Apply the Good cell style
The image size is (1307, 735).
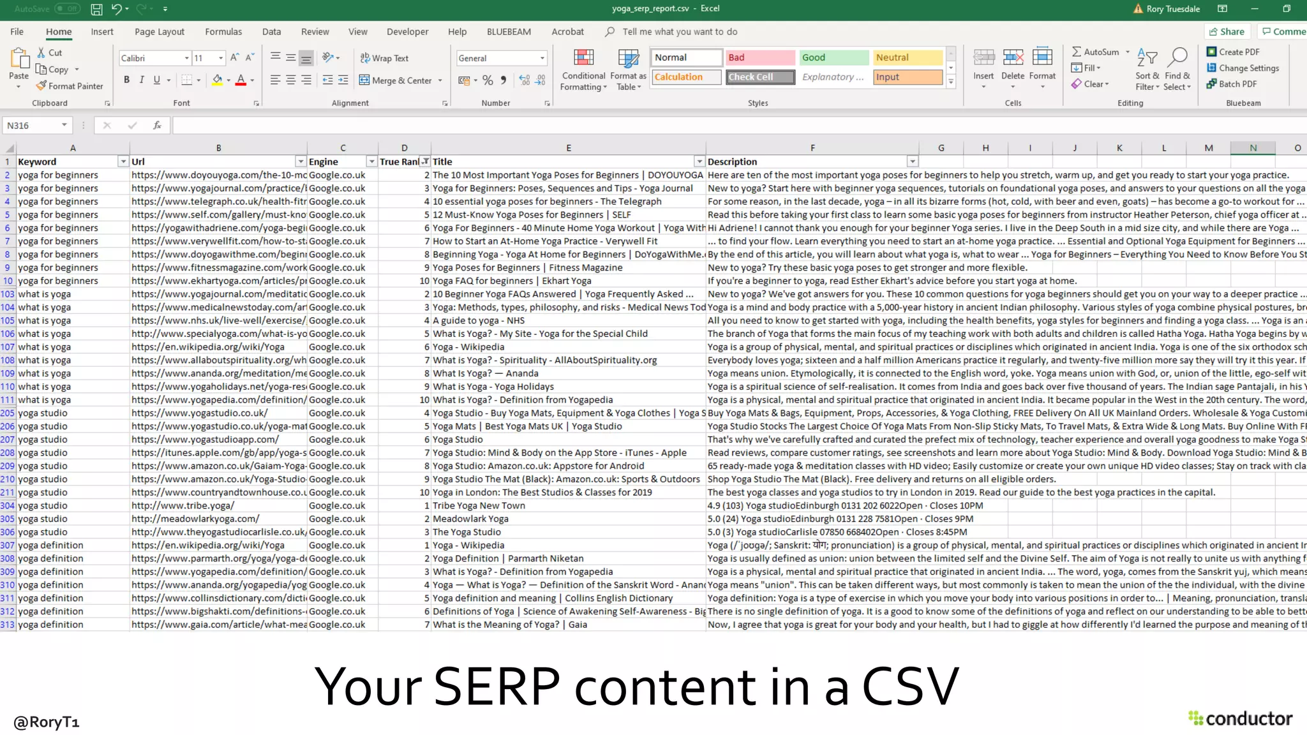(834, 57)
